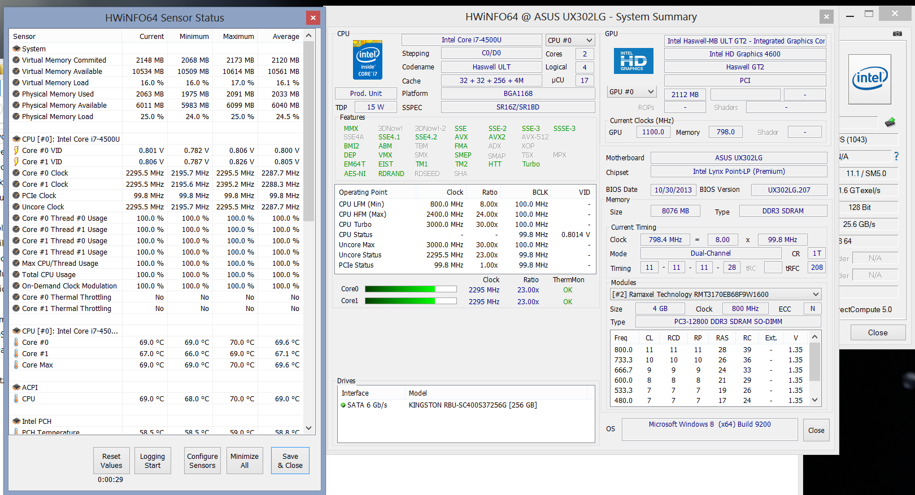Click the Core0 clock progress bar
Image resolution: width=915 pixels, height=495 pixels.
point(411,290)
